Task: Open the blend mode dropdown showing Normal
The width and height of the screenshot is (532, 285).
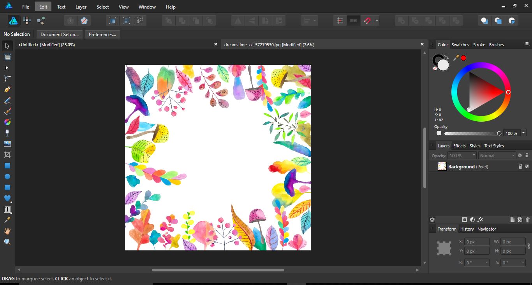Action: [x=497, y=155]
